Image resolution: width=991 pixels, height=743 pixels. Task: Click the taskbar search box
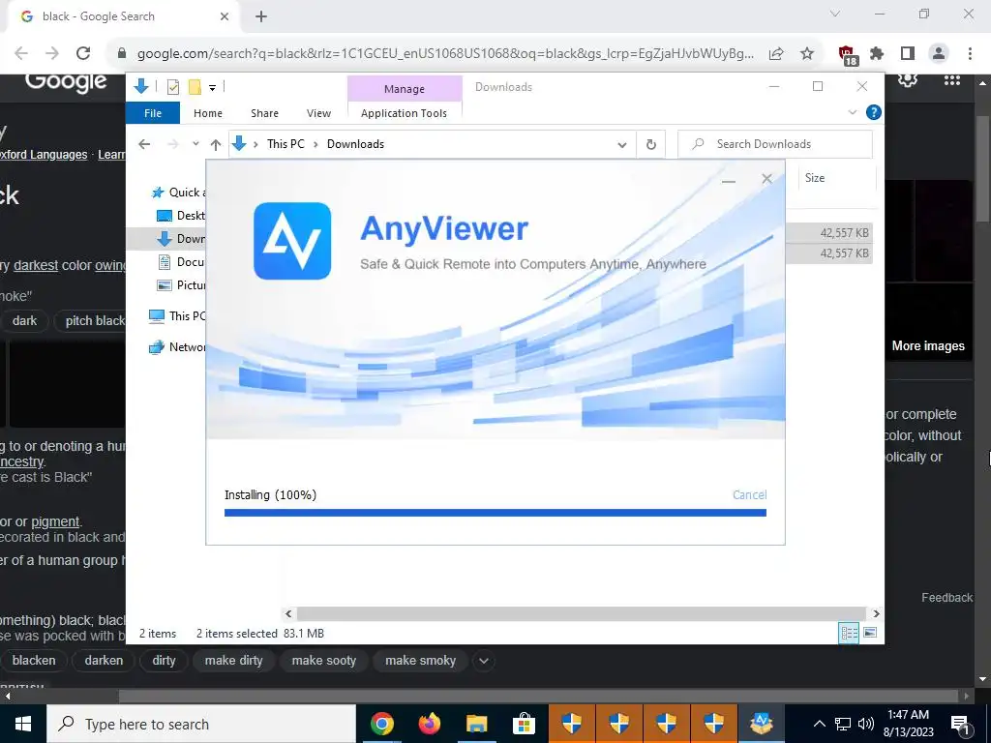point(201,724)
